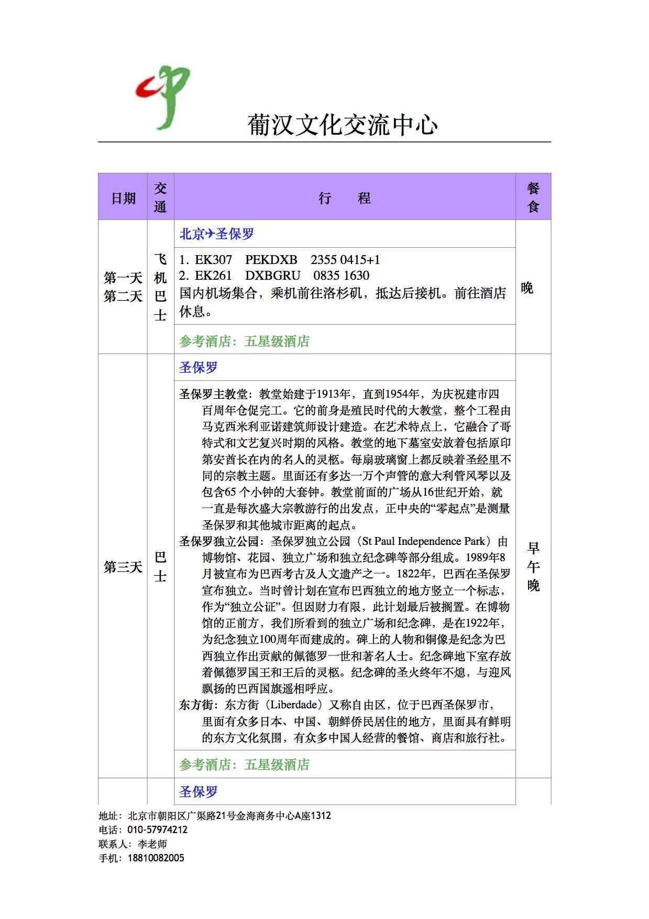Click the 圣保罗独立公园 paragraph heading
The height and width of the screenshot is (919, 649).
218,541
